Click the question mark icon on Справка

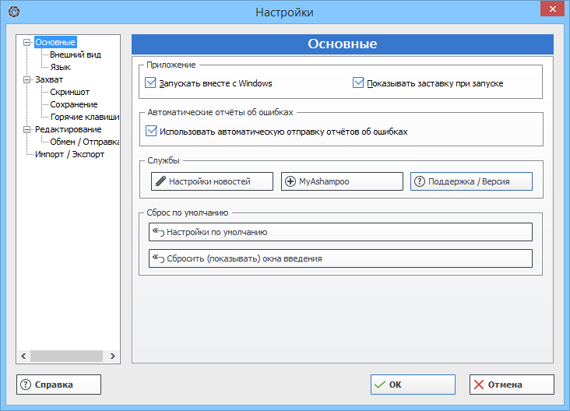(26, 385)
